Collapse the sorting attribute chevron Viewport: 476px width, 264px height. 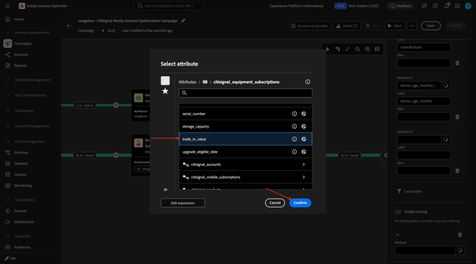tap(397, 235)
